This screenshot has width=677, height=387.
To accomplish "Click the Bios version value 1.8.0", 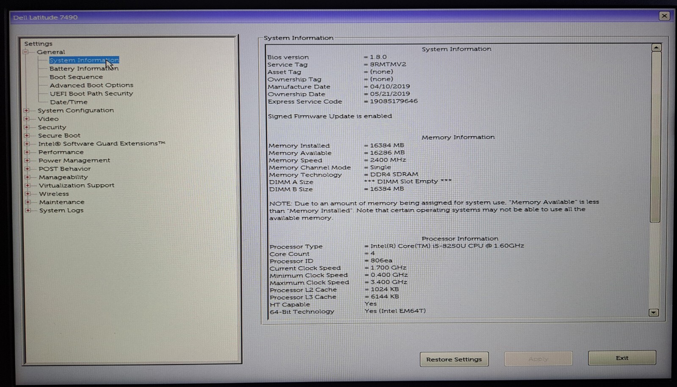I will coord(378,57).
